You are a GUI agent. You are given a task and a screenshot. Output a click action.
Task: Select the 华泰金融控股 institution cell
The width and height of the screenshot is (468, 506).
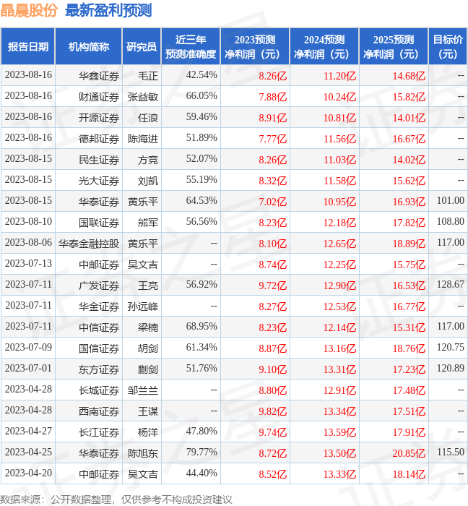[x=89, y=244]
